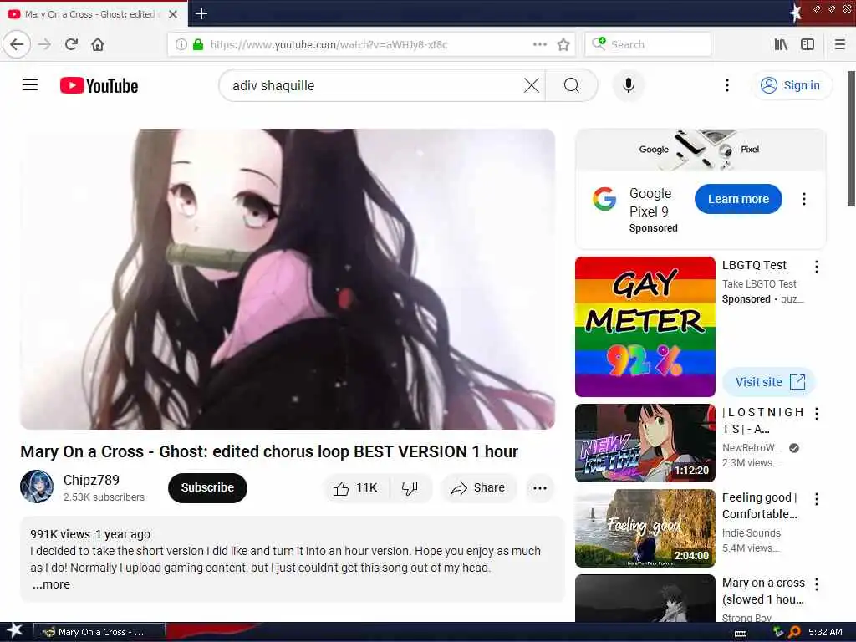Screen dimensions: 856x642
Task: Open the taskbar start star icon
Action: coord(14,630)
